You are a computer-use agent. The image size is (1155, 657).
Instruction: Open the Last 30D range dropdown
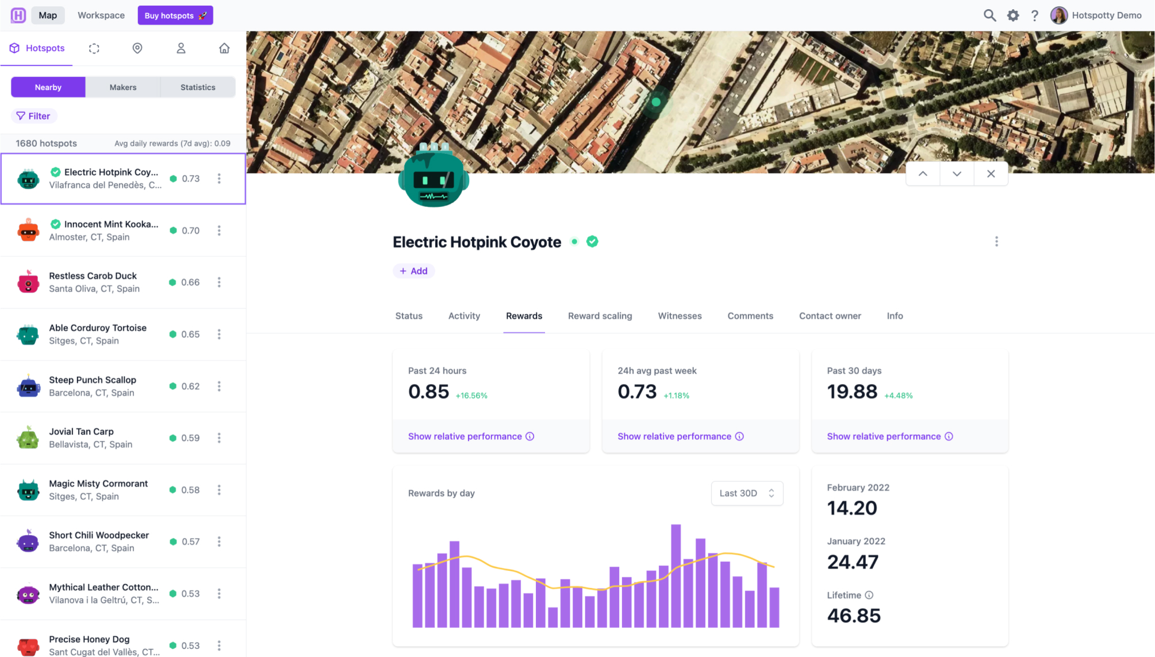(x=747, y=493)
